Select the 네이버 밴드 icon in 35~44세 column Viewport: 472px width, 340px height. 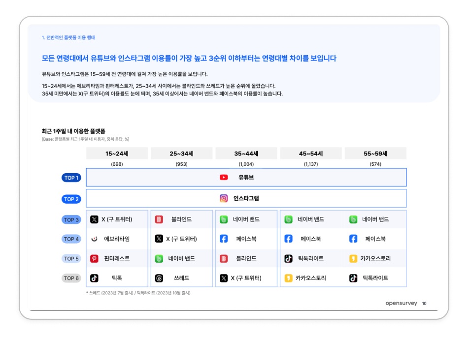(224, 219)
